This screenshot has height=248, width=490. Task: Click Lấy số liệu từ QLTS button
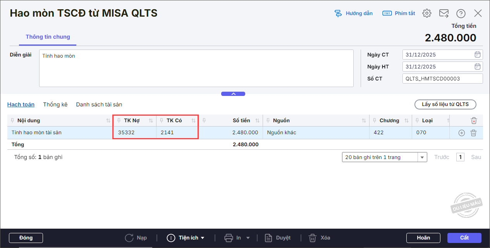[x=445, y=104]
